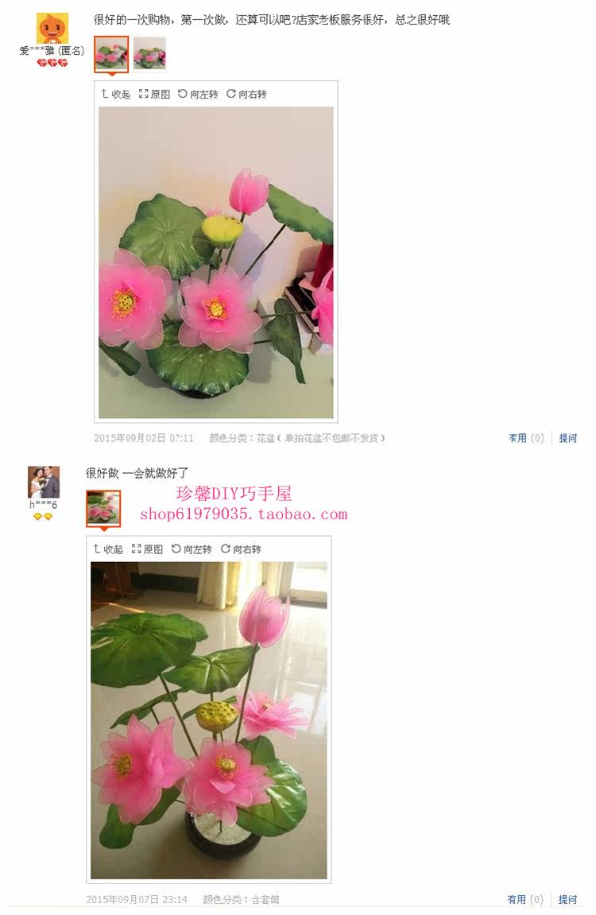
Task: Open original image in second review
Action: 148,549
